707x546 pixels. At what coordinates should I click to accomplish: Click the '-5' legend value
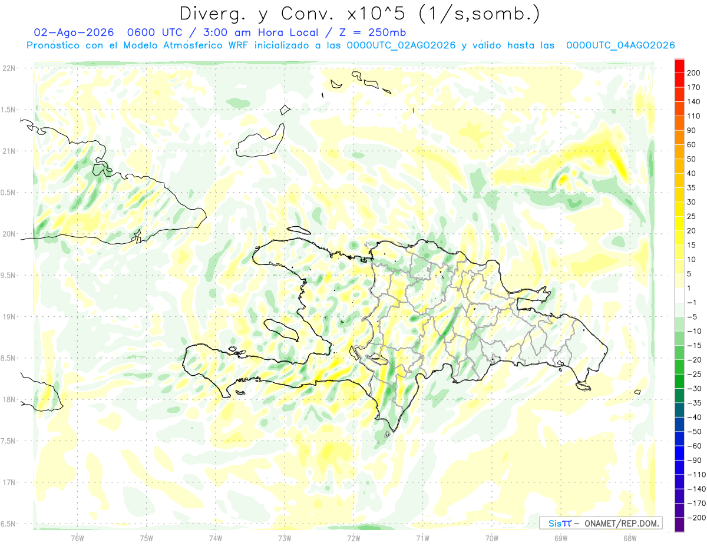pos(691,317)
